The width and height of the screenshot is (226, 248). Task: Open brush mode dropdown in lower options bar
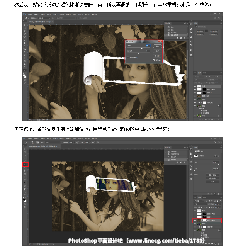click(53, 143)
